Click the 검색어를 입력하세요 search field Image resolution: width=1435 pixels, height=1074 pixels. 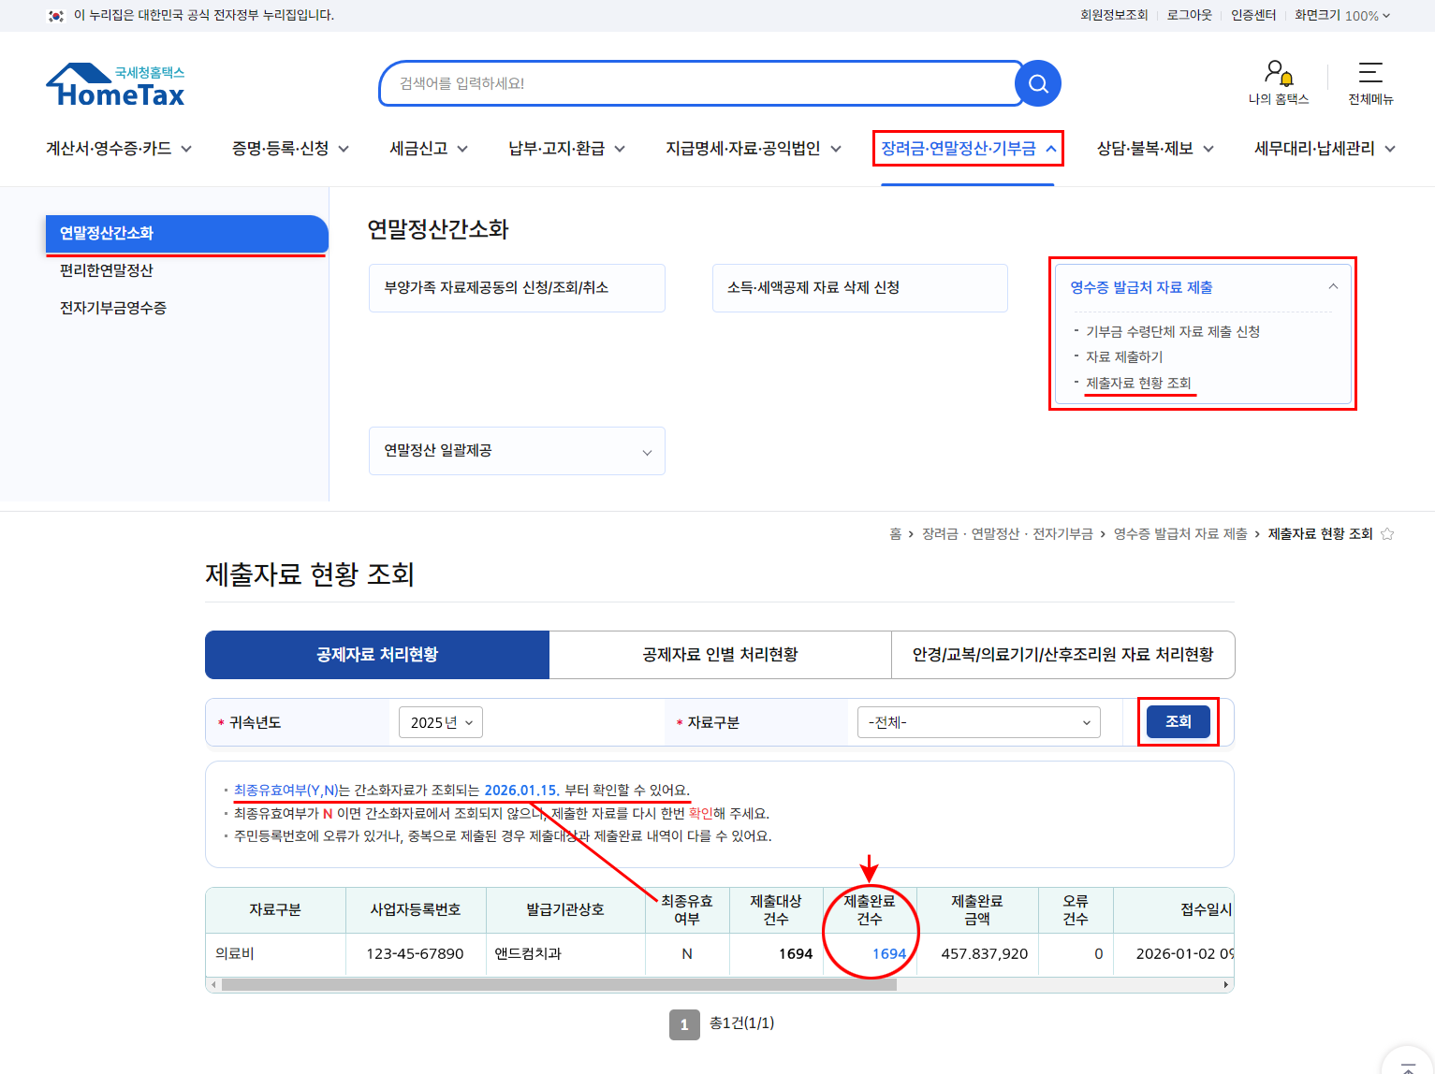[697, 83]
